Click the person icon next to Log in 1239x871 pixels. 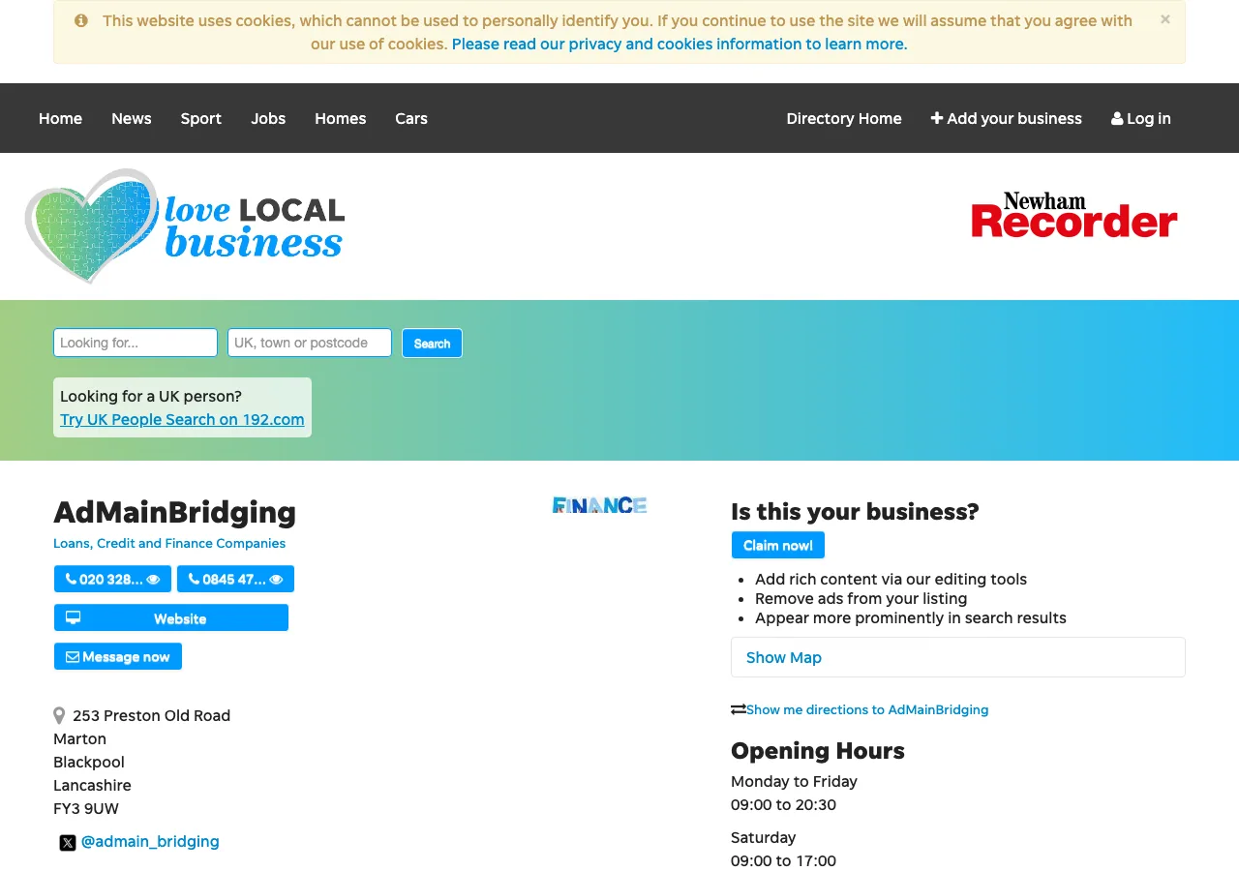click(1118, 118)
